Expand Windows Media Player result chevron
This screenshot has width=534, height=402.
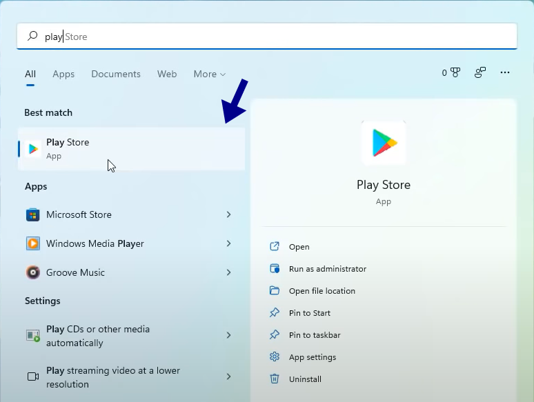coord(228,243)
